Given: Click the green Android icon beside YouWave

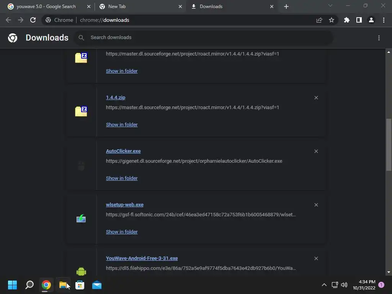Looking at the screenshot, I should point(81,271).
